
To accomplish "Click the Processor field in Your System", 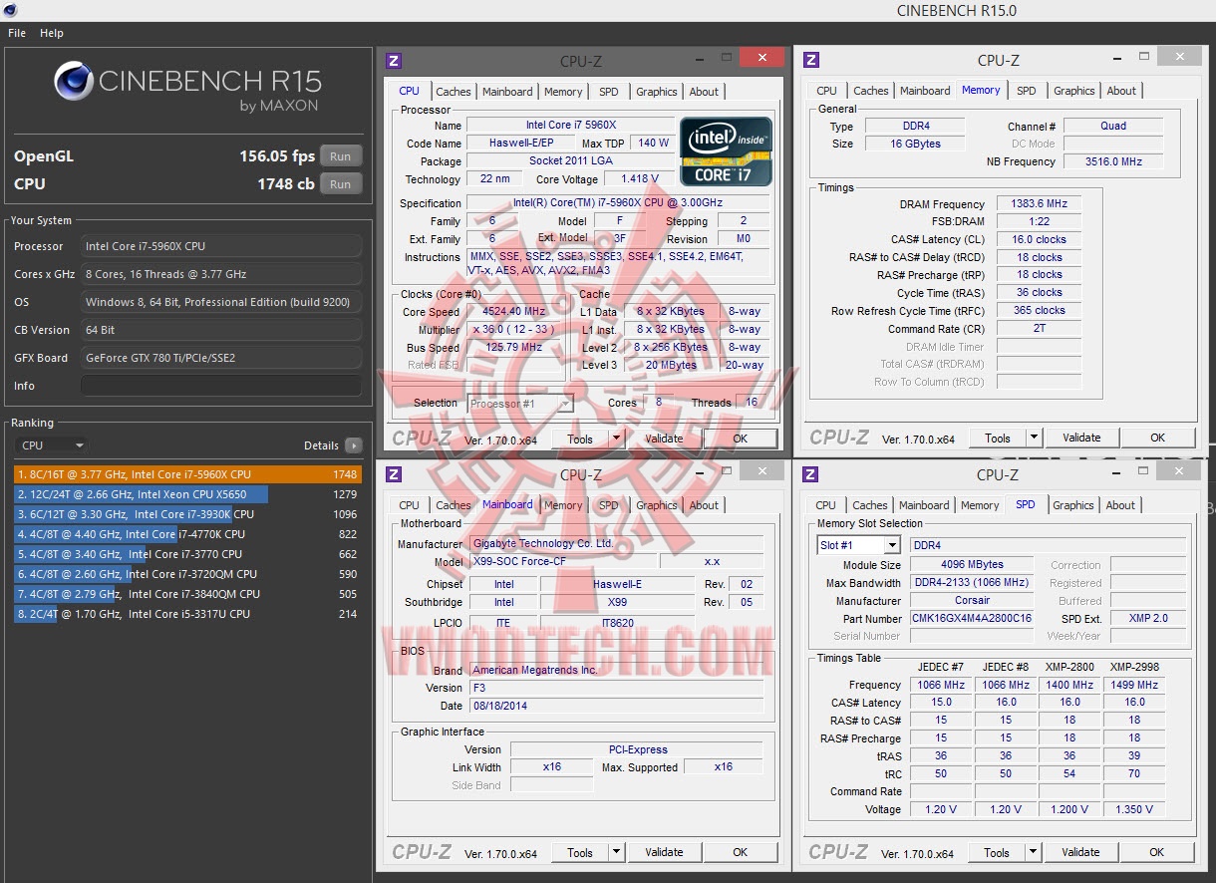I will tap(221, 246).
